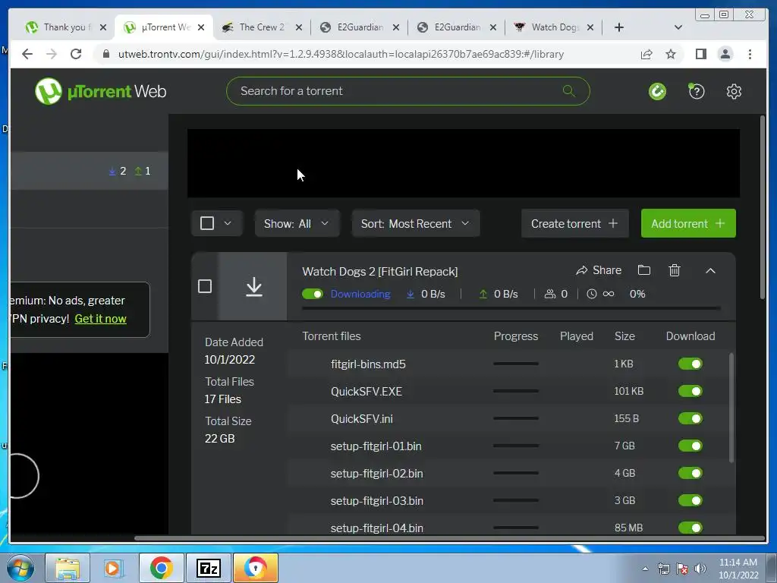777x583 pixels.
Task: Open the browser side panel icon
Action: (700, 54)
